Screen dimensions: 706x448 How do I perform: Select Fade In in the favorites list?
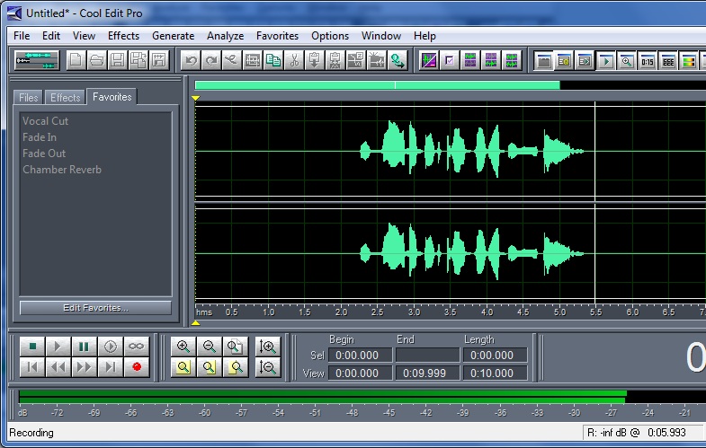coord(40,137)
